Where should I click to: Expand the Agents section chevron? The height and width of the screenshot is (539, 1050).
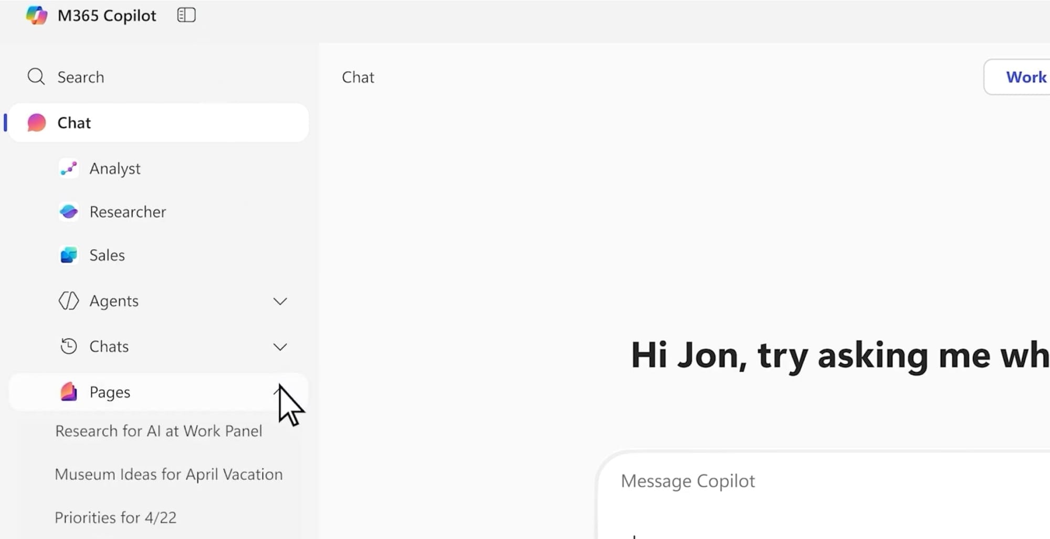280,301
